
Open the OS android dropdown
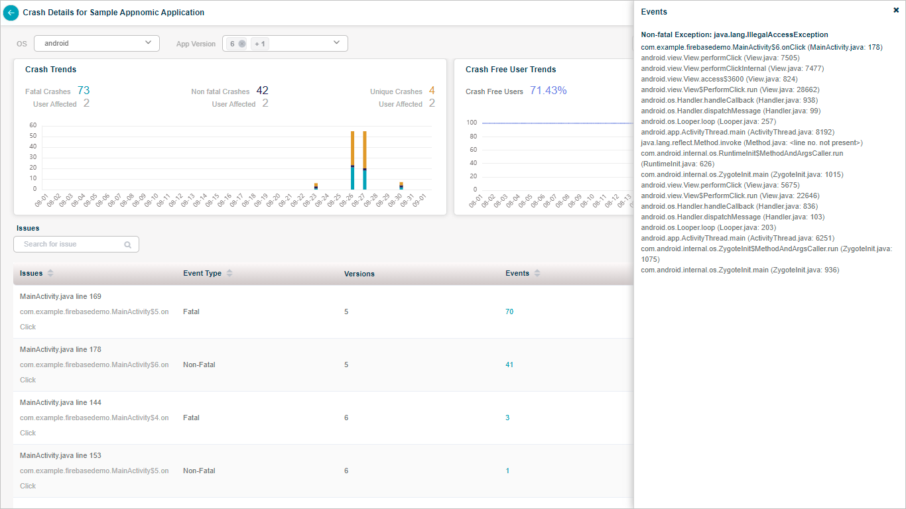tap(97, 43)
